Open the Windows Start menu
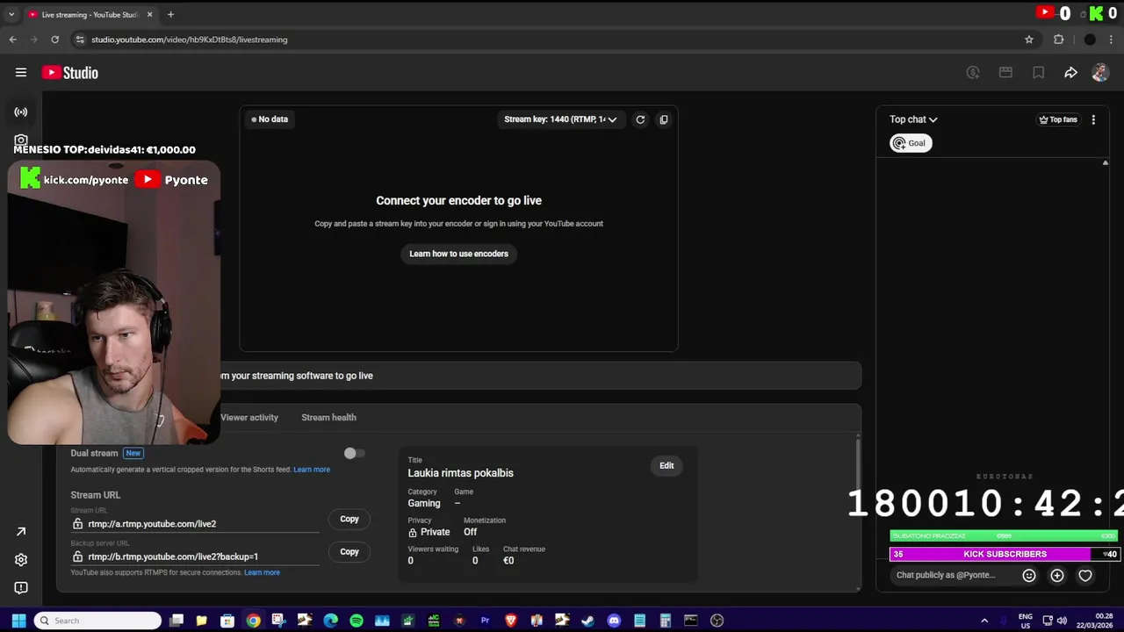1124x632 pixels. coord(18,621)
